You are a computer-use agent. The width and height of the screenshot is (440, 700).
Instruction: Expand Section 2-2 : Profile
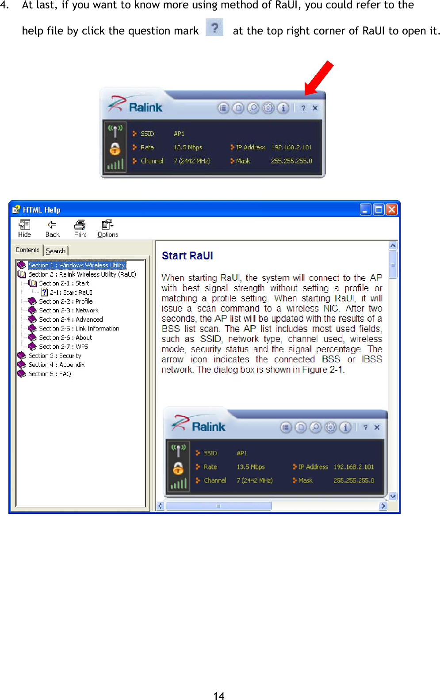point(66,301)
